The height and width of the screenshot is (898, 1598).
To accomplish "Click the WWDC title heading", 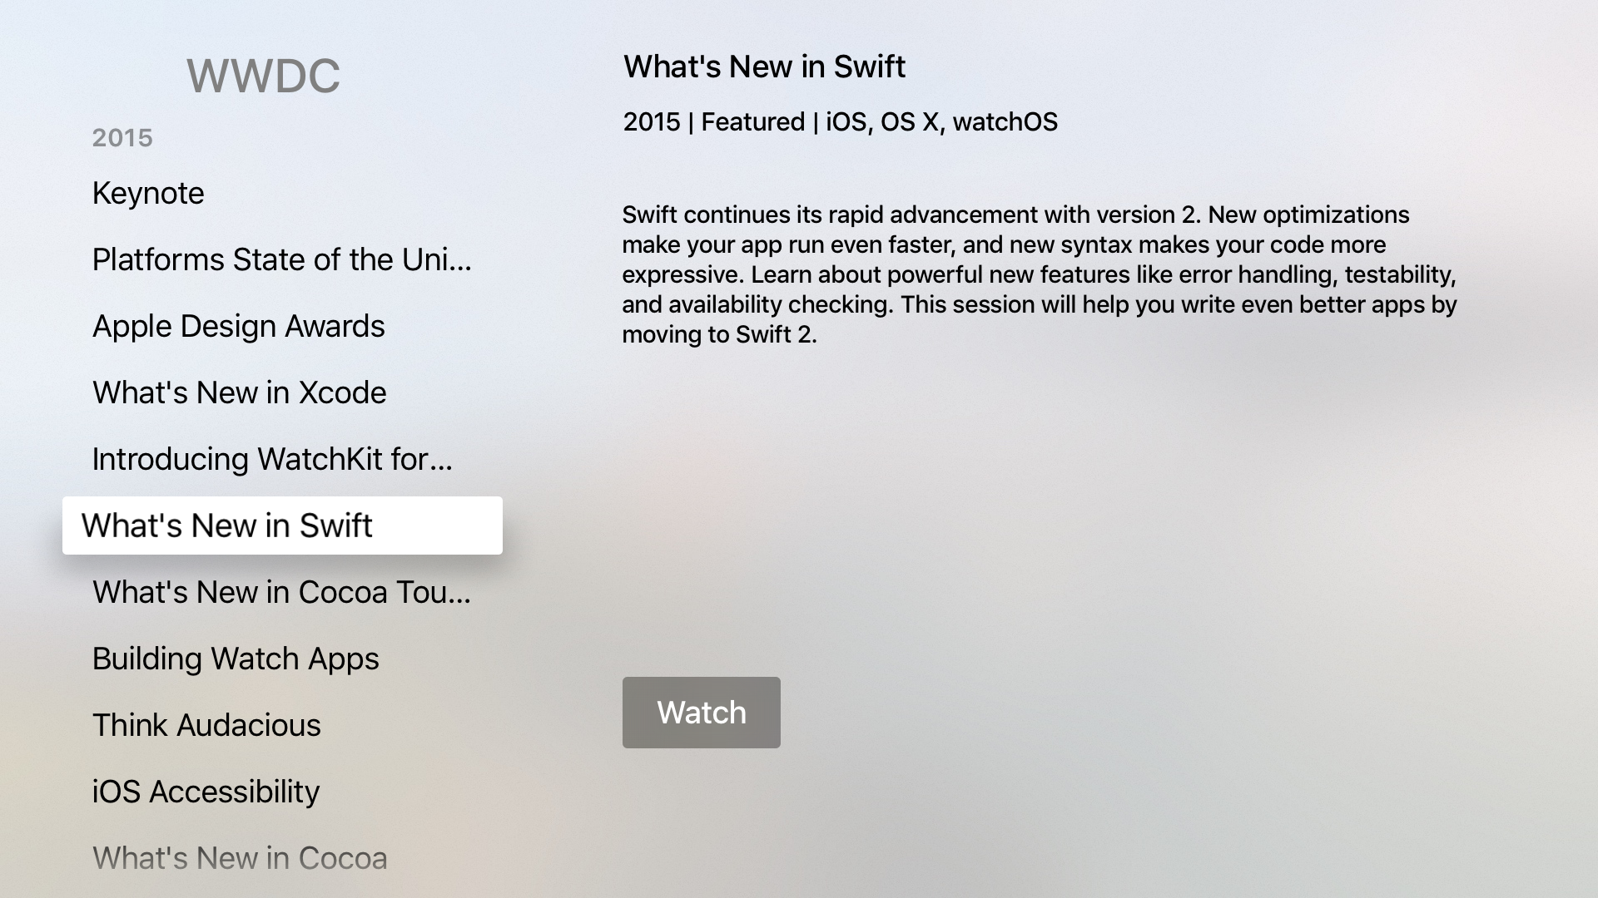I will pos(263,76).
